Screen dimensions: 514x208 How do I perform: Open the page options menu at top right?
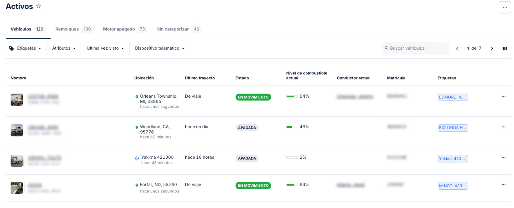505,7
